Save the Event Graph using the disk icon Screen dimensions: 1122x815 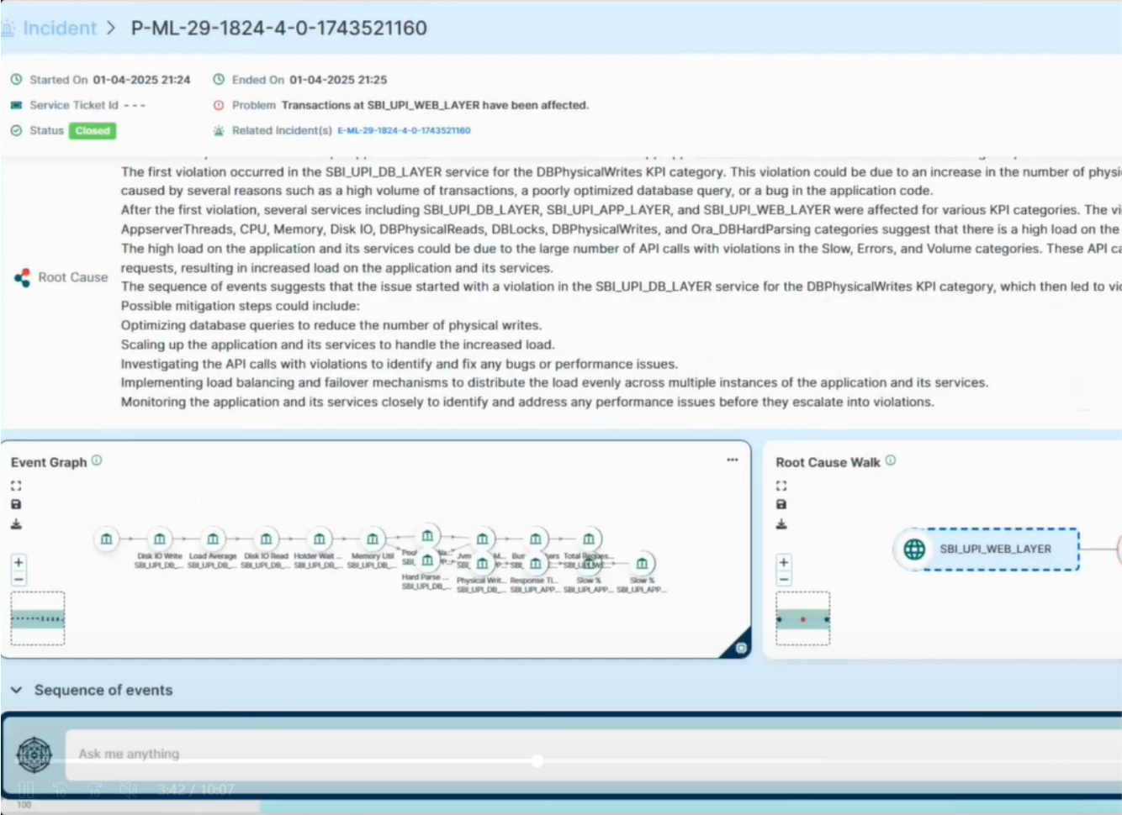click(x=16, y=504)
